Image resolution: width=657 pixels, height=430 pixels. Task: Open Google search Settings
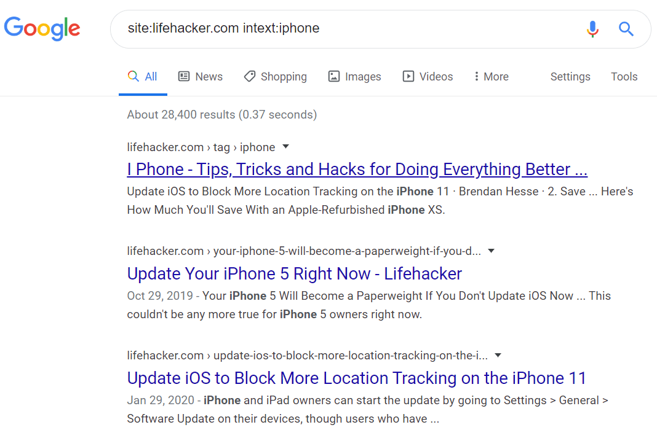point(570,76)
